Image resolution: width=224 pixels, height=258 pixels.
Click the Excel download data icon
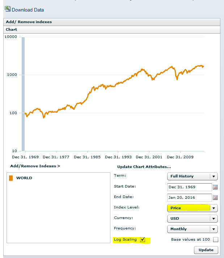click(x=7, y=9)
